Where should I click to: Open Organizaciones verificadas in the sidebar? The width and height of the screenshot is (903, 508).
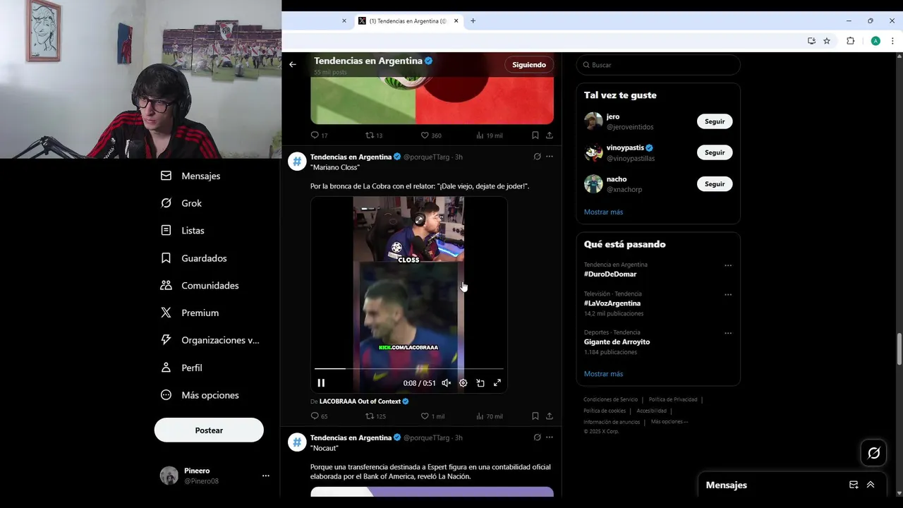click(210, 340)
